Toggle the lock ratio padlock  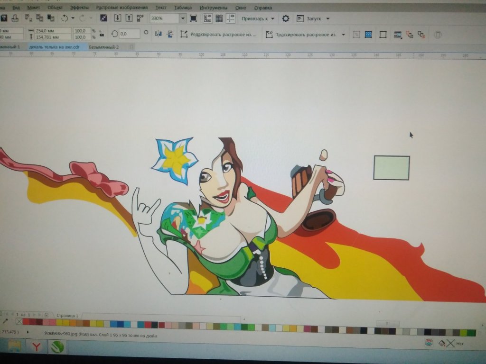click(101, 34)
